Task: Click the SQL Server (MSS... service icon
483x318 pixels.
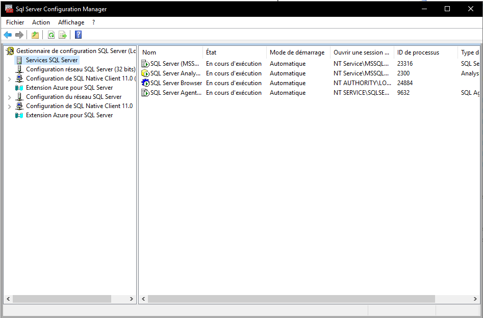Action: (x=145, y=64)
